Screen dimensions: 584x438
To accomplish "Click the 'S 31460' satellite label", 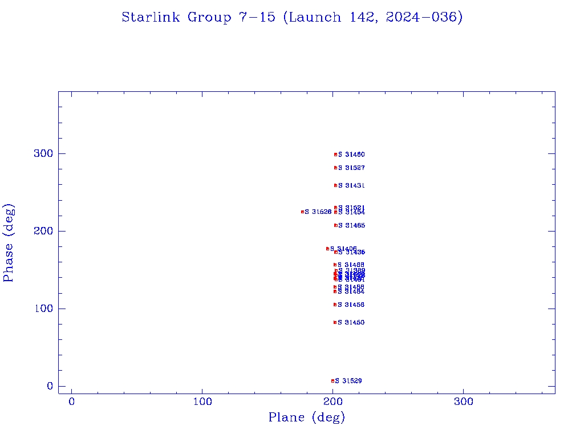I will (x=351, y=155).
